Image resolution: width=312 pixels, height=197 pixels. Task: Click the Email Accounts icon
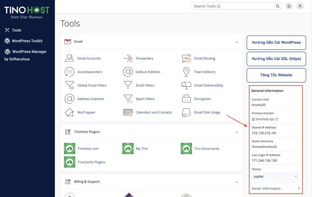[69, 58]
